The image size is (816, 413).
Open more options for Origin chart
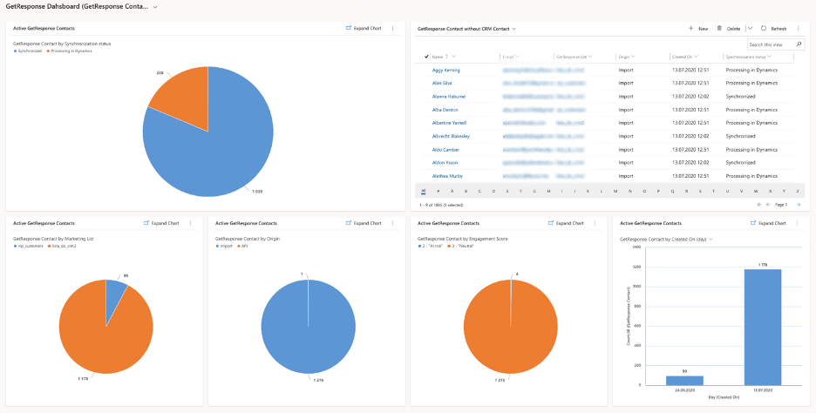tap(393, 223)
